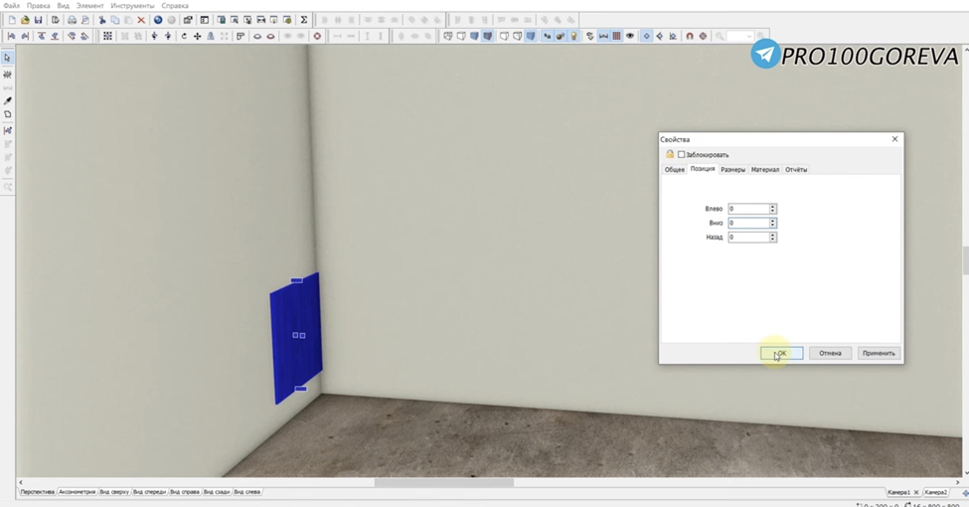This screenshot has width=969, height=507.
Task: Switch to the Перспектива view tab
Action: 37,492
